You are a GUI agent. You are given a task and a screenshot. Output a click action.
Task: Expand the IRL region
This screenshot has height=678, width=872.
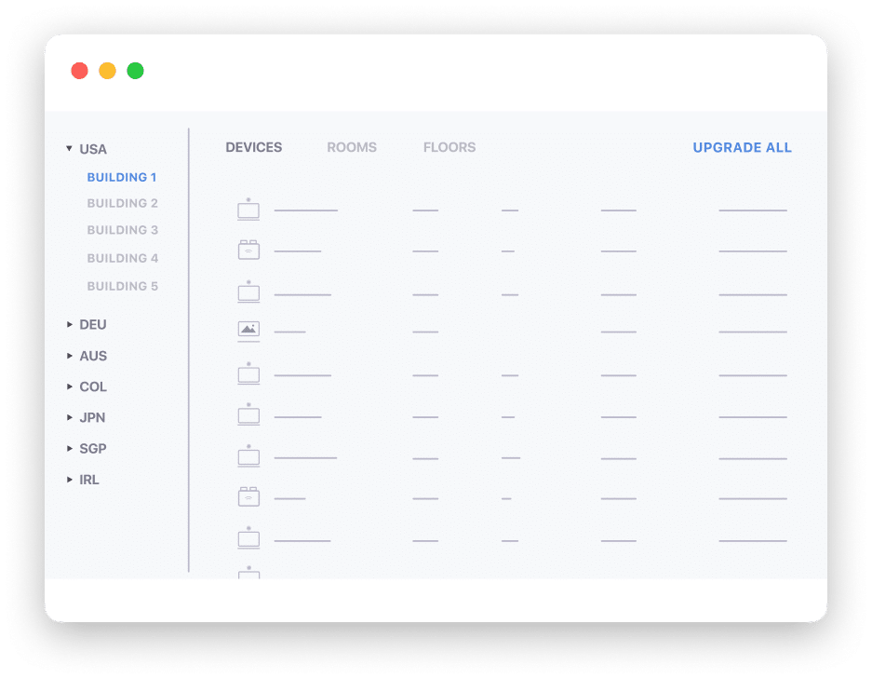coord(69,480)
